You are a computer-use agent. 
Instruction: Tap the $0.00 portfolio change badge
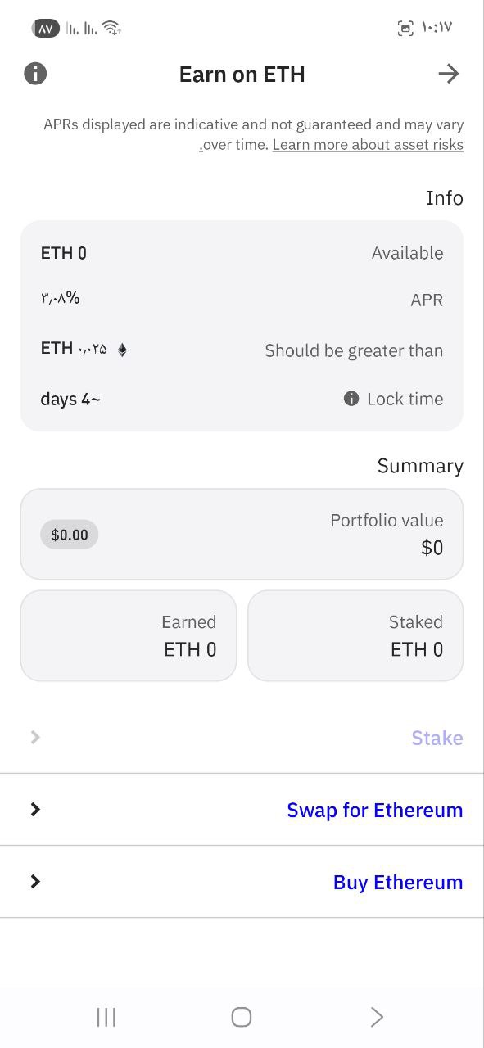pos(70,535)
